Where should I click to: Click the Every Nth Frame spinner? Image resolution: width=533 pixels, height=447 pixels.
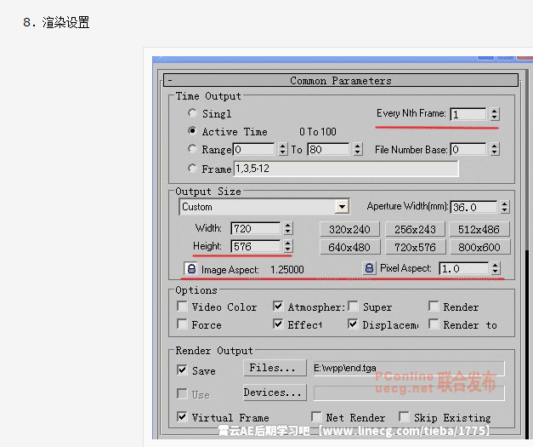click(x=495, y=114)
